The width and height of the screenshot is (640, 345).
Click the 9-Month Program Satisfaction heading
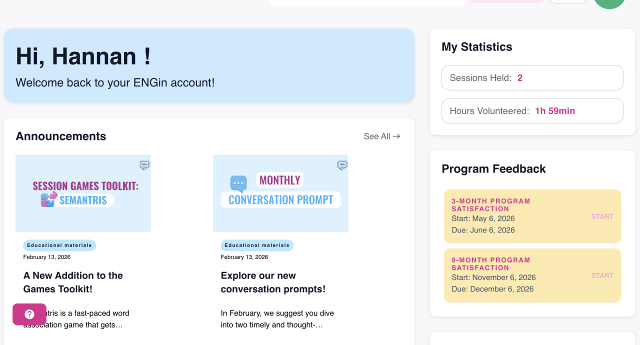490,264
